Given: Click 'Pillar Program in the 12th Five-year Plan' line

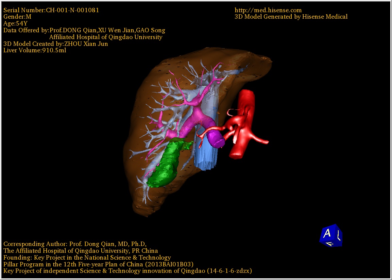Looking at the screenshot, I should tap(99, 264).
